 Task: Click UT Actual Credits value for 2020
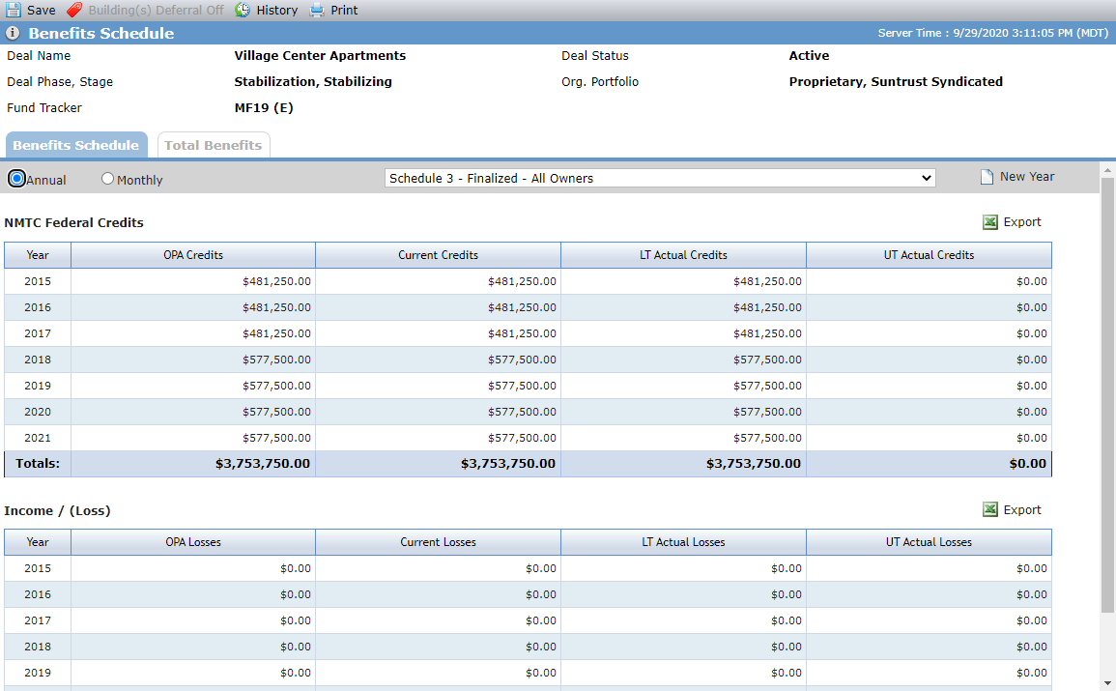coord(1032,412)
